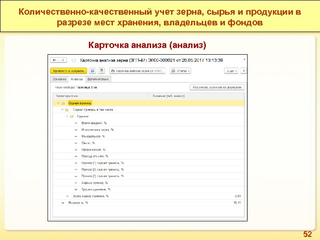320x240 pixels.
Task: Select 'Всего сорной примеси, %' row label
Action: 91,196
